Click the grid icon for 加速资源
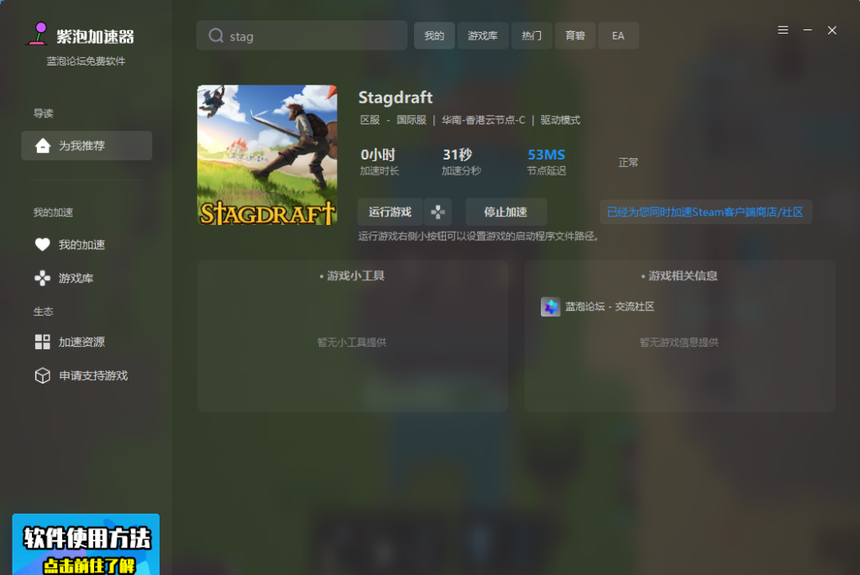The width and height of the screenshot is (860, 575). (x=42, y=342)
